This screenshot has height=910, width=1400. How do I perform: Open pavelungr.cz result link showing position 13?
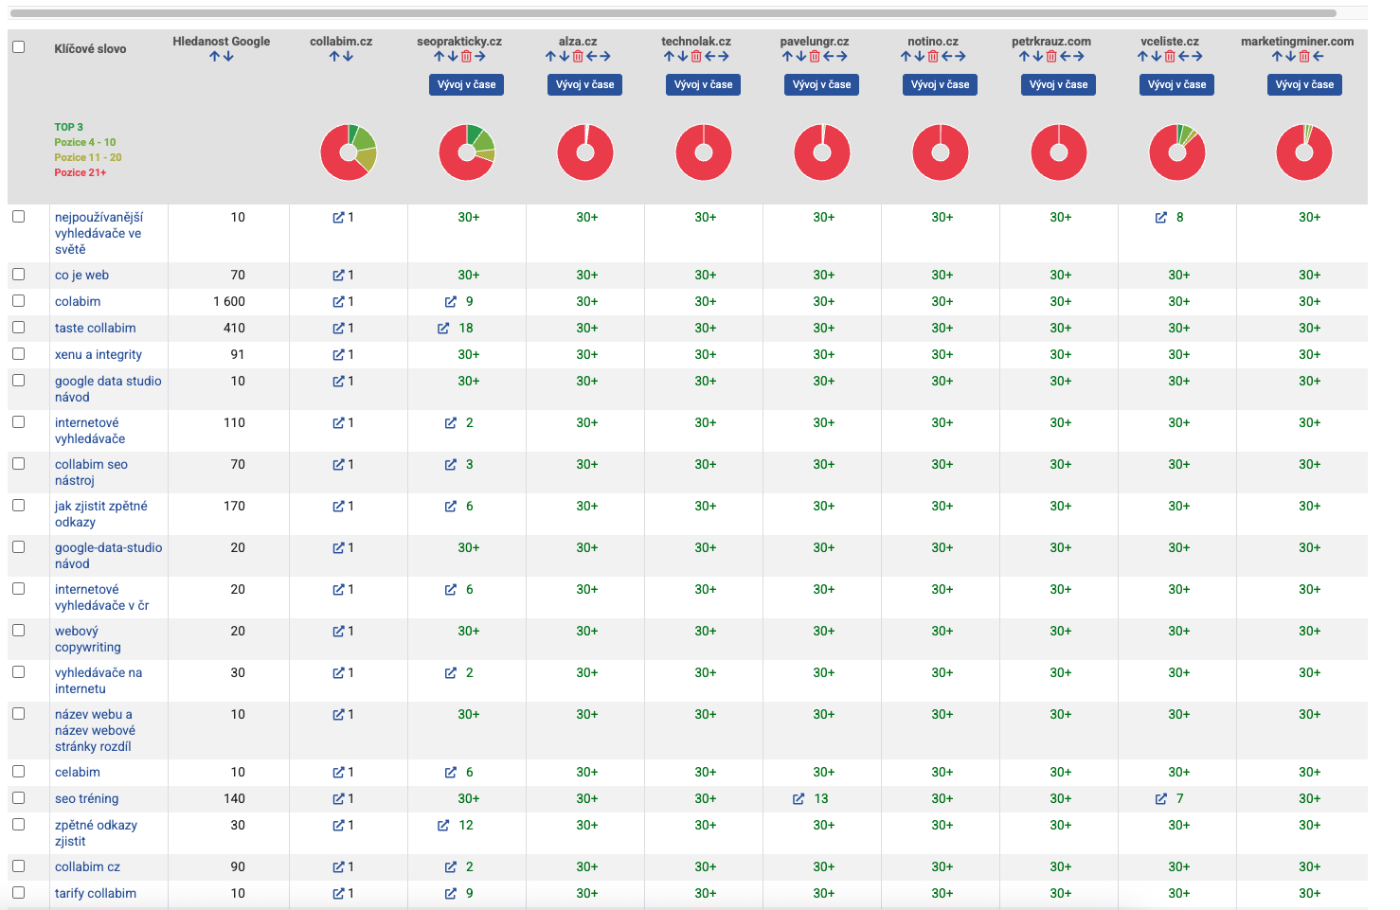[799, 799]
